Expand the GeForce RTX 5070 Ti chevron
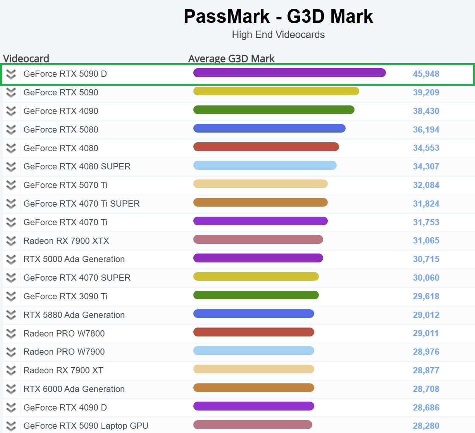 tap(11, 185)
